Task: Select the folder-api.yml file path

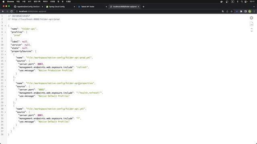Action: click(55, 109)
